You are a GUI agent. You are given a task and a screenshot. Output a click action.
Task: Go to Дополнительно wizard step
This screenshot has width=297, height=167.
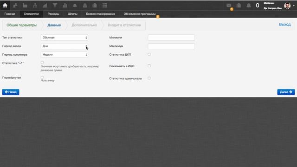pyautogui.click(x=84, y=25)
